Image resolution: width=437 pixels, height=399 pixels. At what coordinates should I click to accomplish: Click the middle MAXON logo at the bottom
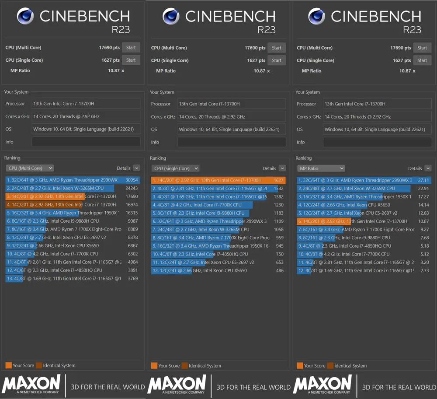pyautogui.click(x=177, y=385)
